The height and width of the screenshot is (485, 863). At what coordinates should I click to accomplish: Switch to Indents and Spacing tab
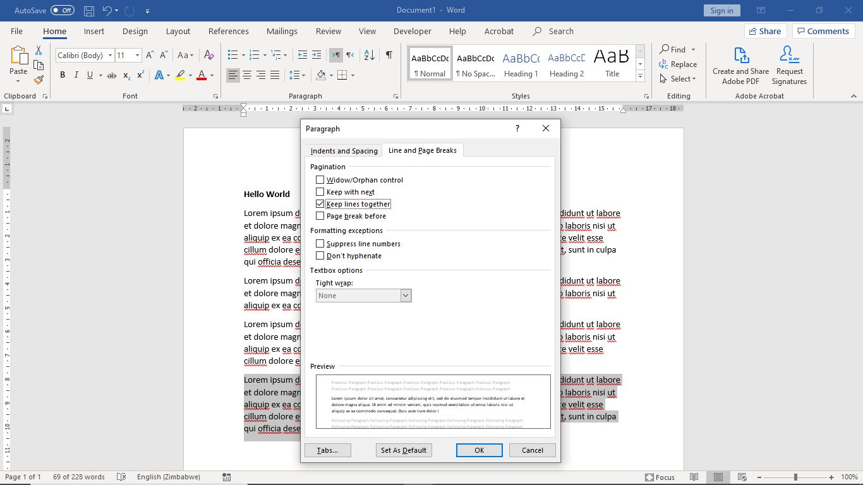[x=344, y=151]
